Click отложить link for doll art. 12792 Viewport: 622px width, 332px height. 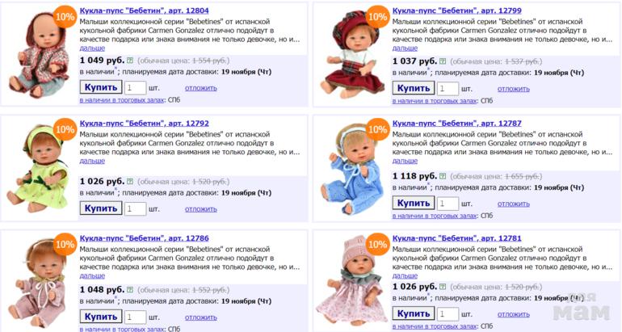pyautogui.click(x=200, y=209)
